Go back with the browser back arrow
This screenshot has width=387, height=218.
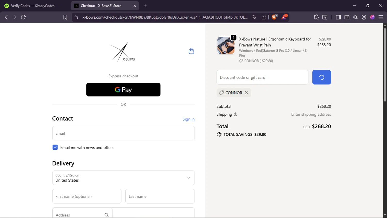pyautogui.click(x=6, y=17)
